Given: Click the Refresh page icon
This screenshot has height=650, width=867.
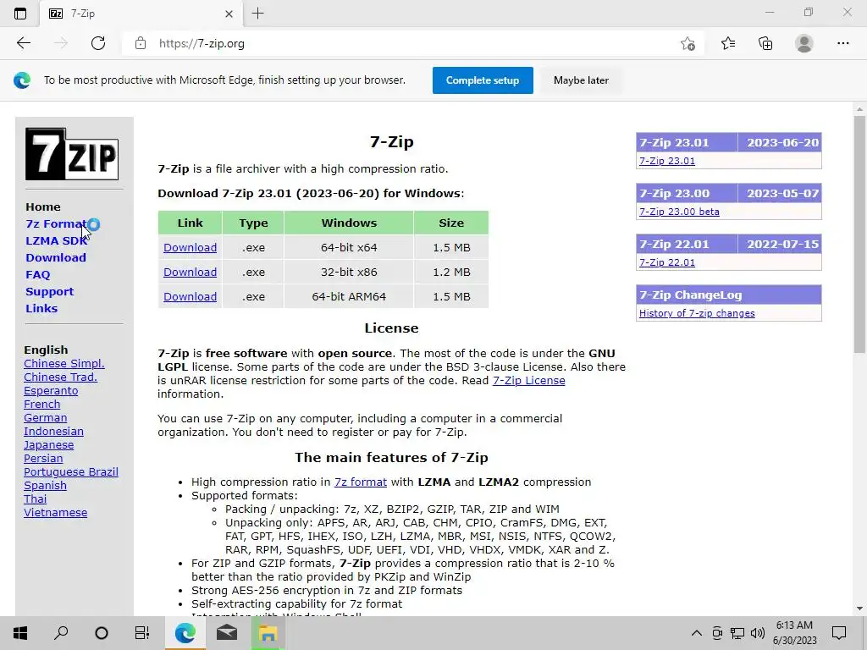Looking at the screenshot, I should pos(98,43).
